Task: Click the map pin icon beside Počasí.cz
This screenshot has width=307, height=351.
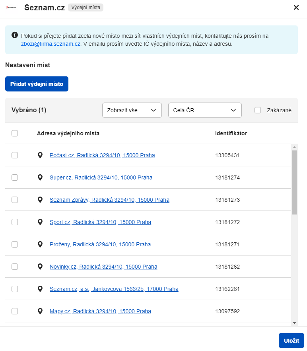Action: point(40,155)
